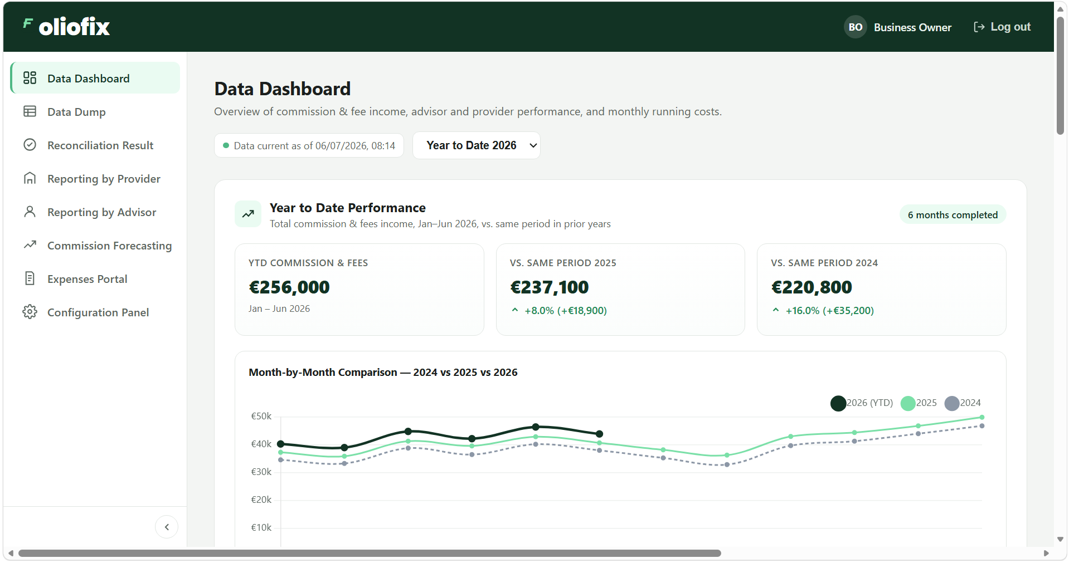1069x563 pixels.
Task: Click the Month-by-Month Comparison chart title
Action: point(383,372)
